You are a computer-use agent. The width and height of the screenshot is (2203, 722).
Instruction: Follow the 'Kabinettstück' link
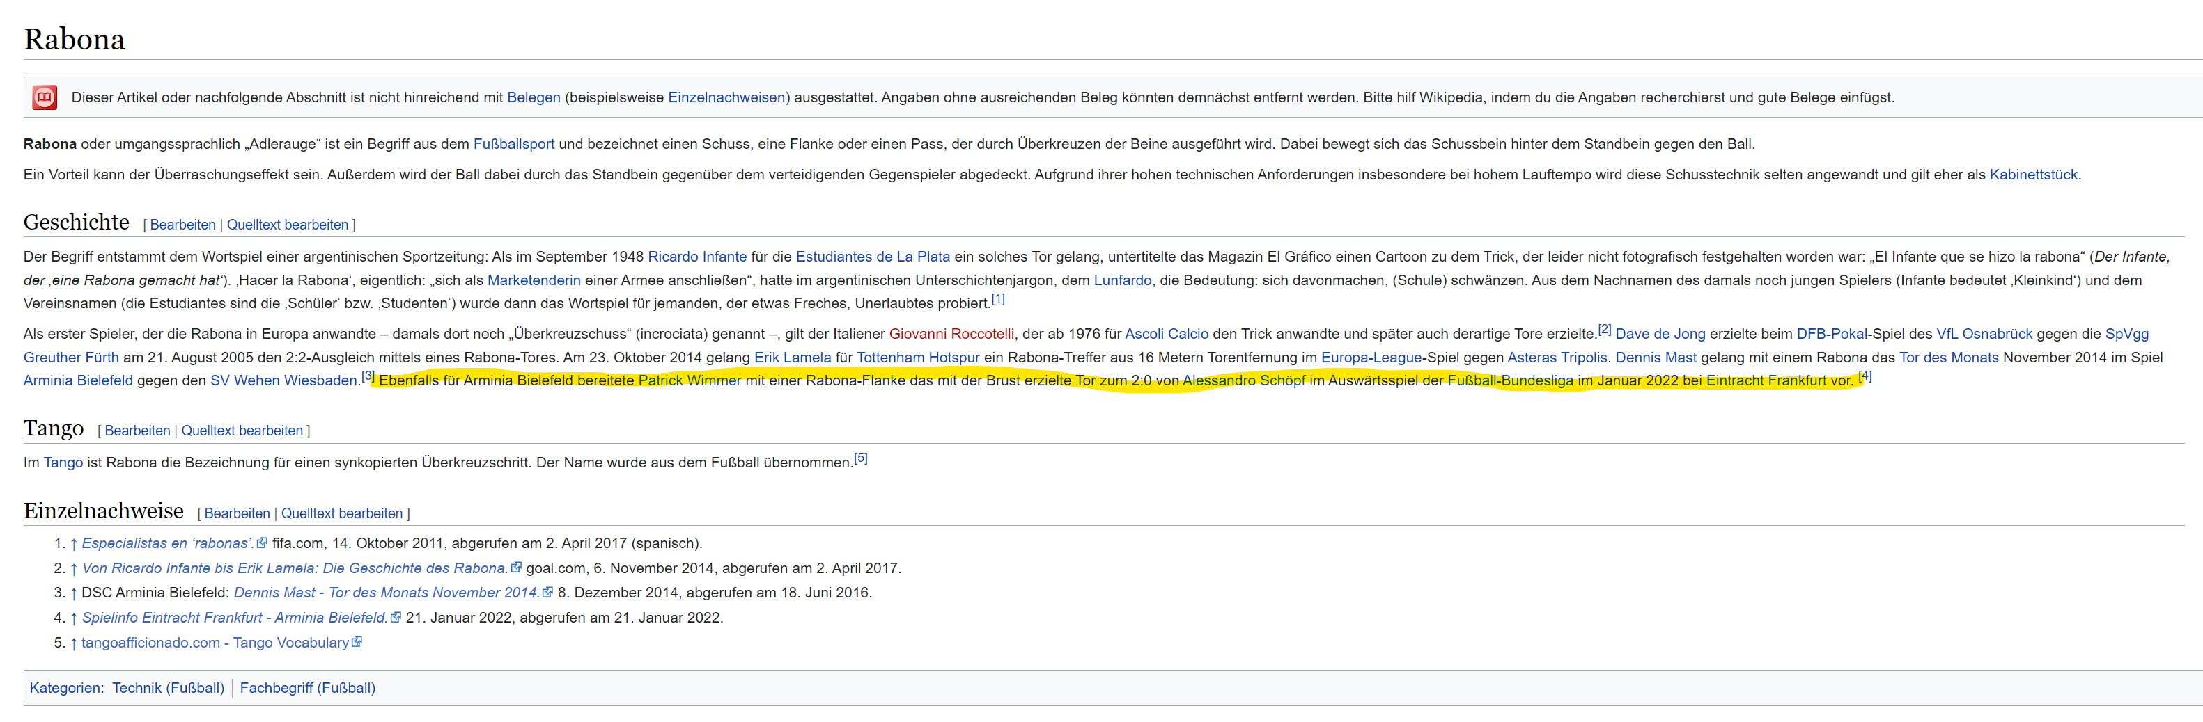(x=2033, y=175)
